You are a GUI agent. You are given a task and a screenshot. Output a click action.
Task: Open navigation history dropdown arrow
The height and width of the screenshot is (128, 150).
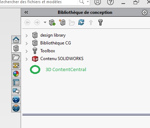click(45, 22)
